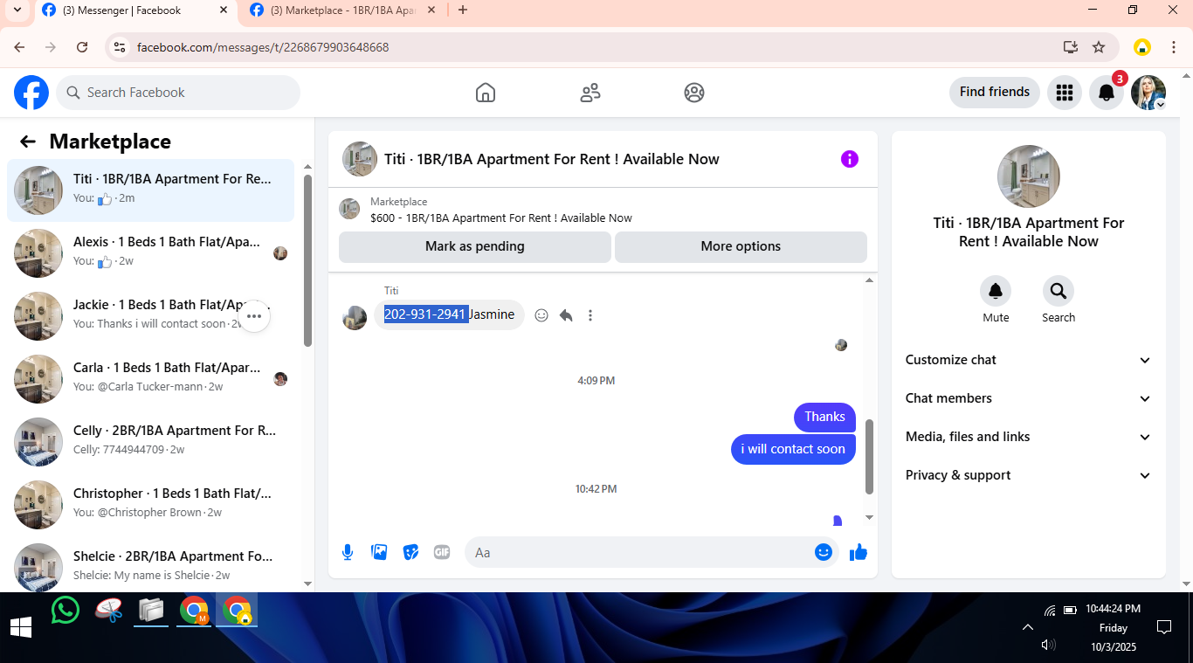Viewport: 1193px width, 663px height.
Task: Open the Groups icon in top navigation
Action: (694, 93)
